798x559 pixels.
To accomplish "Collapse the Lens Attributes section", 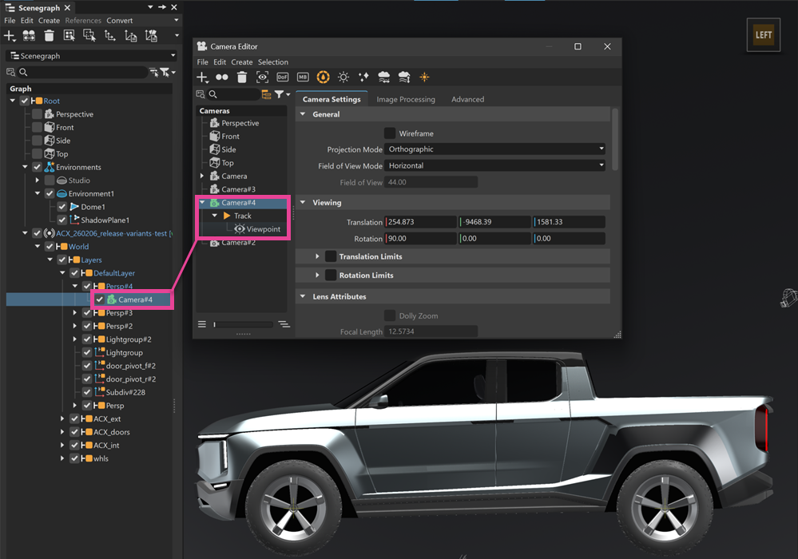I will click(x=303, y=296).
